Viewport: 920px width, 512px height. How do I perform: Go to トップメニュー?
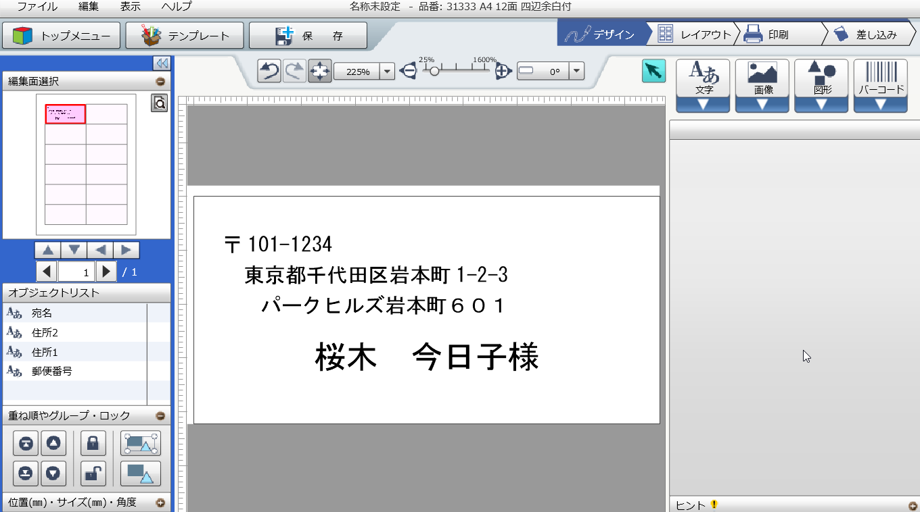click(x=62, y=36)
